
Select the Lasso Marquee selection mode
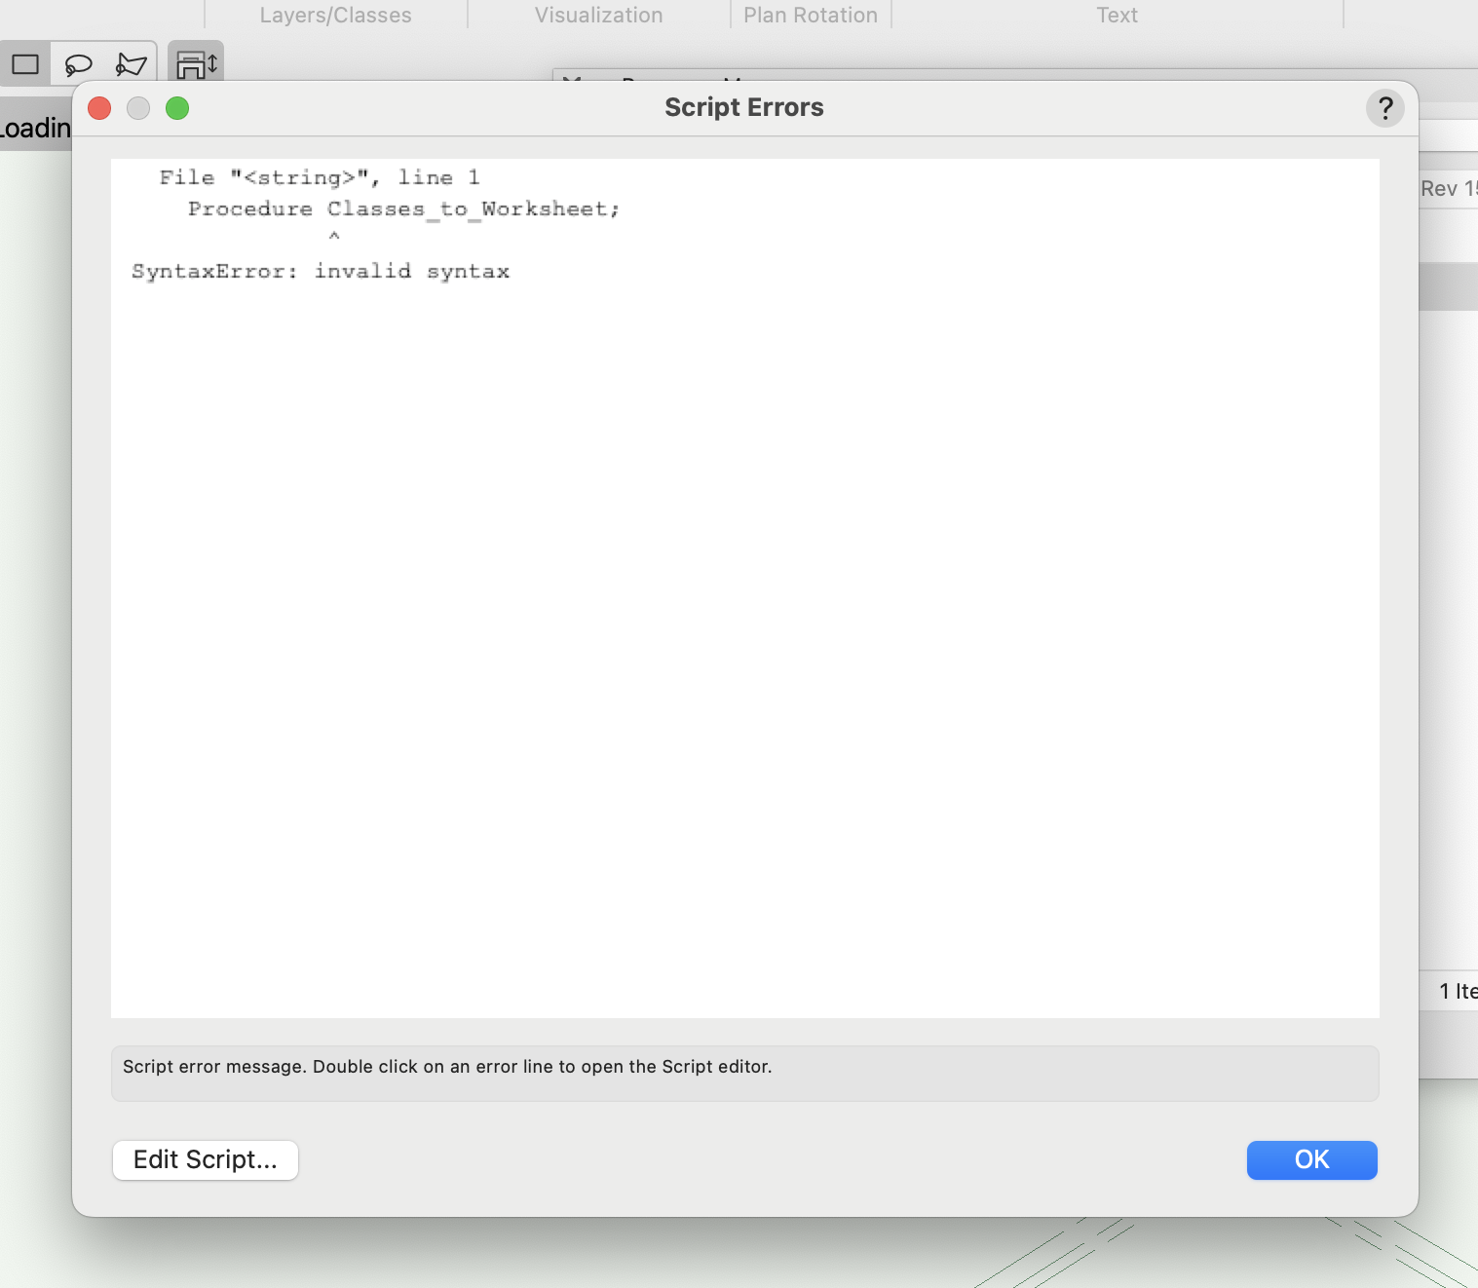pyautogui.click(x=78, y=64)
